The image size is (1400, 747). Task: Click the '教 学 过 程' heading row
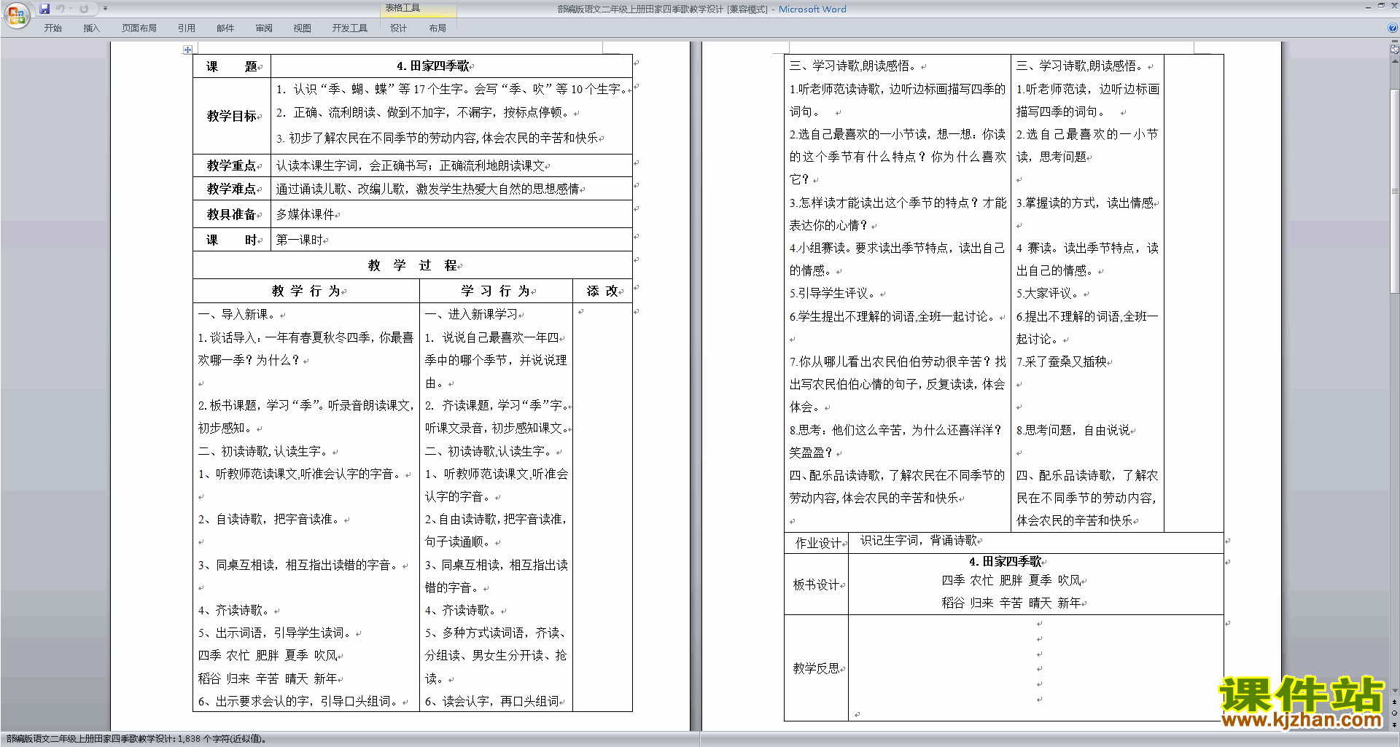coord(413,265)
